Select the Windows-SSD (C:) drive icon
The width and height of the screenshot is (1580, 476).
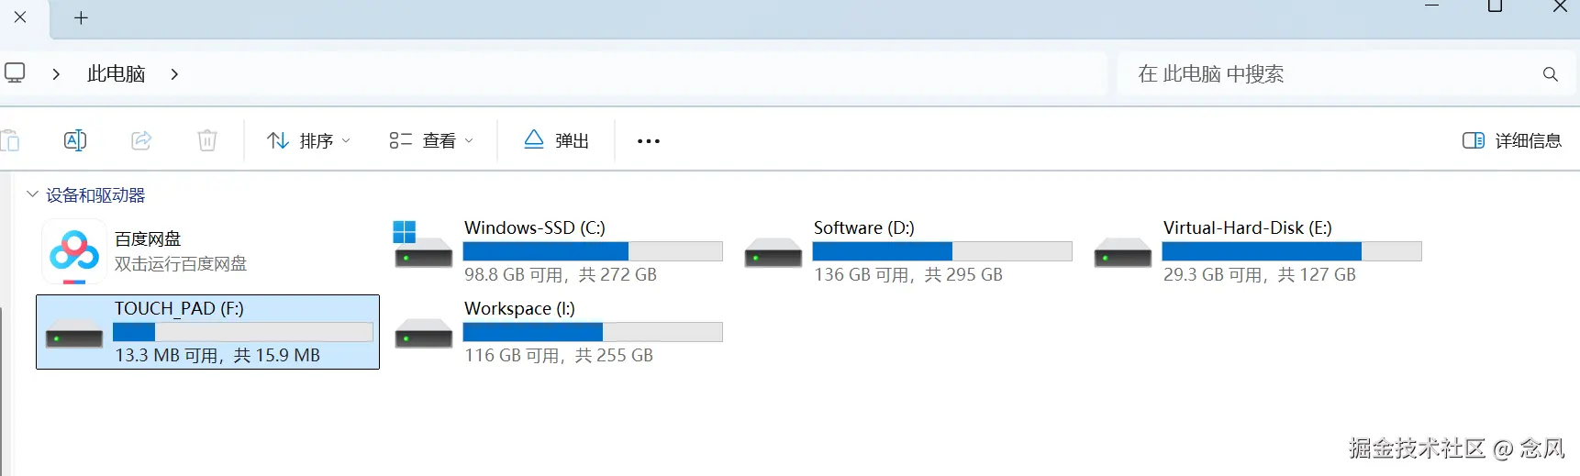point(423,245)
